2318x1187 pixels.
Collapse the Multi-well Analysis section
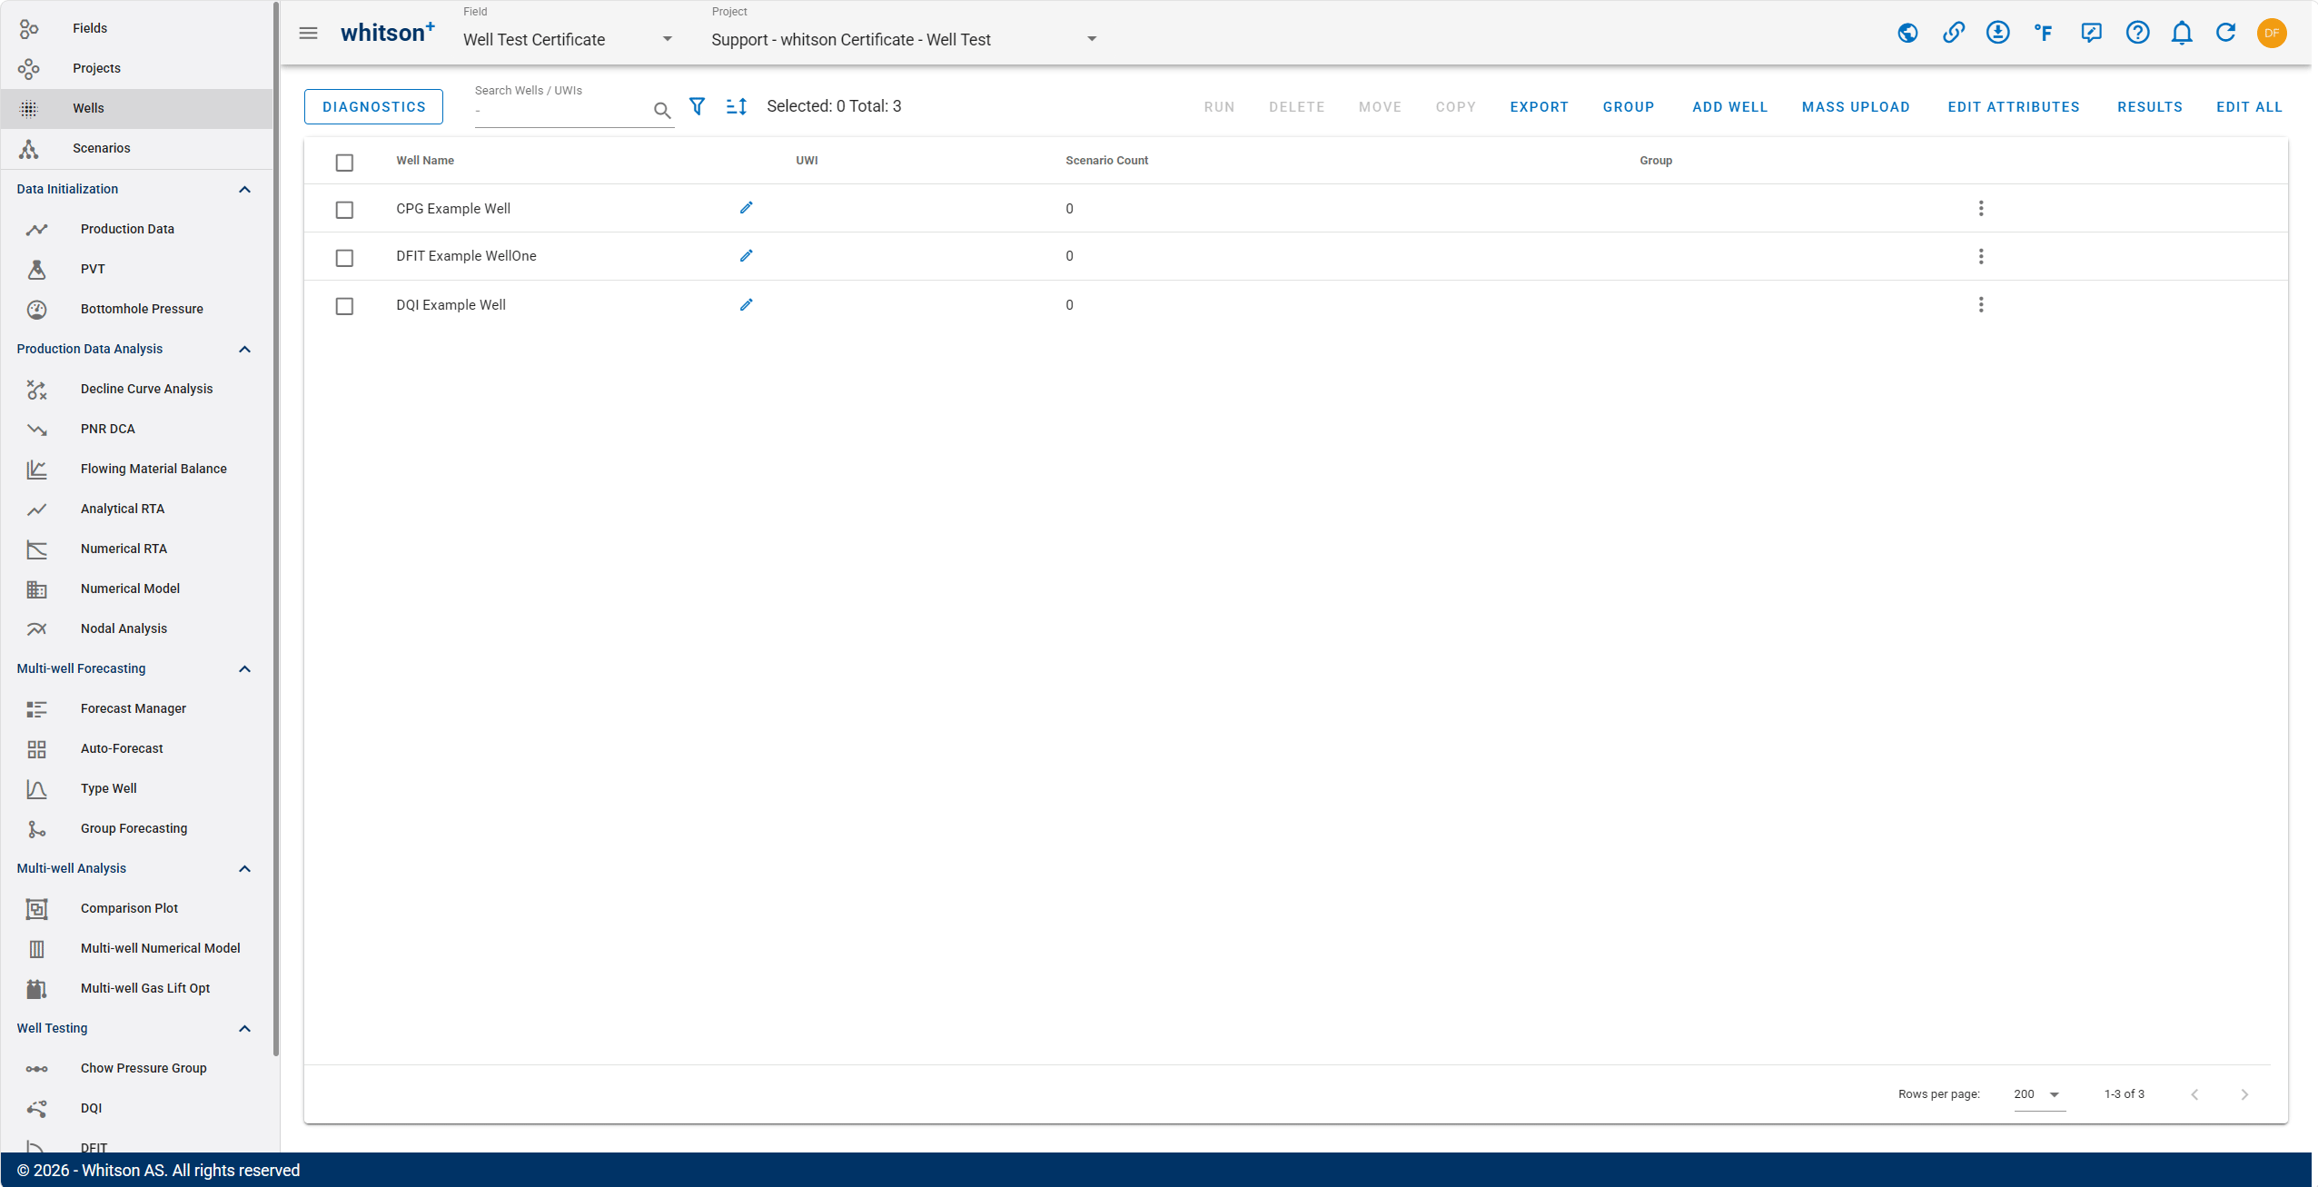pos(244,868)
